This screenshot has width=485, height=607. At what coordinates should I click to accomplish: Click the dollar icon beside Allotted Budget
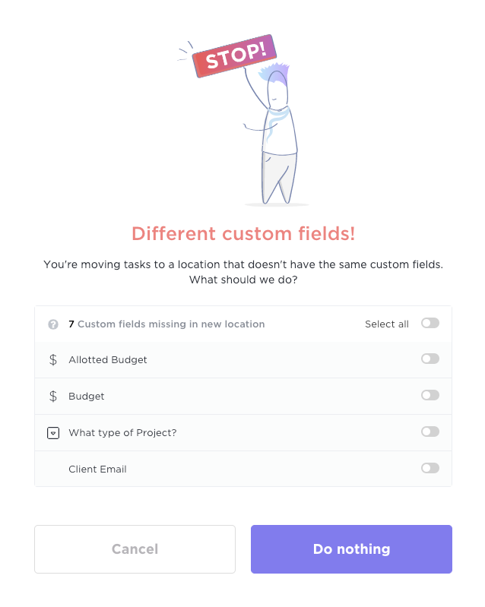(x=53, y=360)
